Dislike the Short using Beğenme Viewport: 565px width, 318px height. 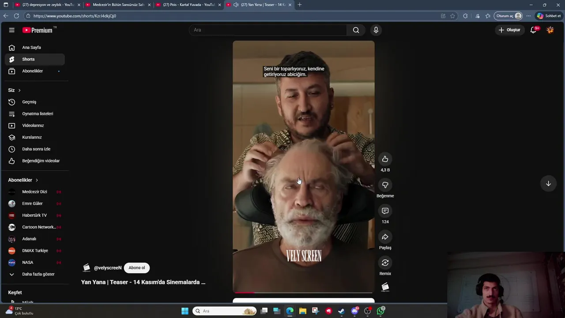tap(385, 185)
